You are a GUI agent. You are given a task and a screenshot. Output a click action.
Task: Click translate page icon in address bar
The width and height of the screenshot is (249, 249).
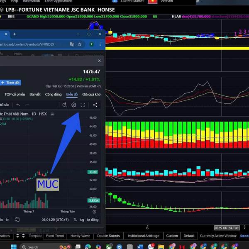72,44
